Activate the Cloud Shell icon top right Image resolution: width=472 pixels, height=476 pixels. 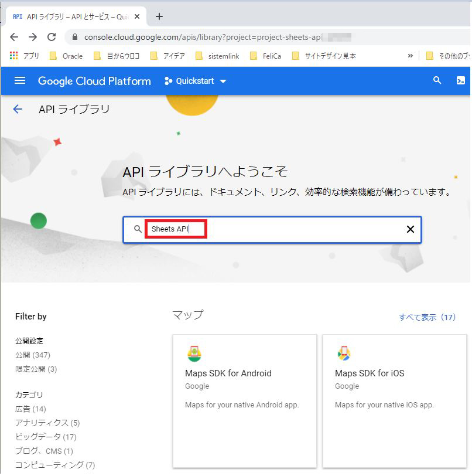coord(460,80)
